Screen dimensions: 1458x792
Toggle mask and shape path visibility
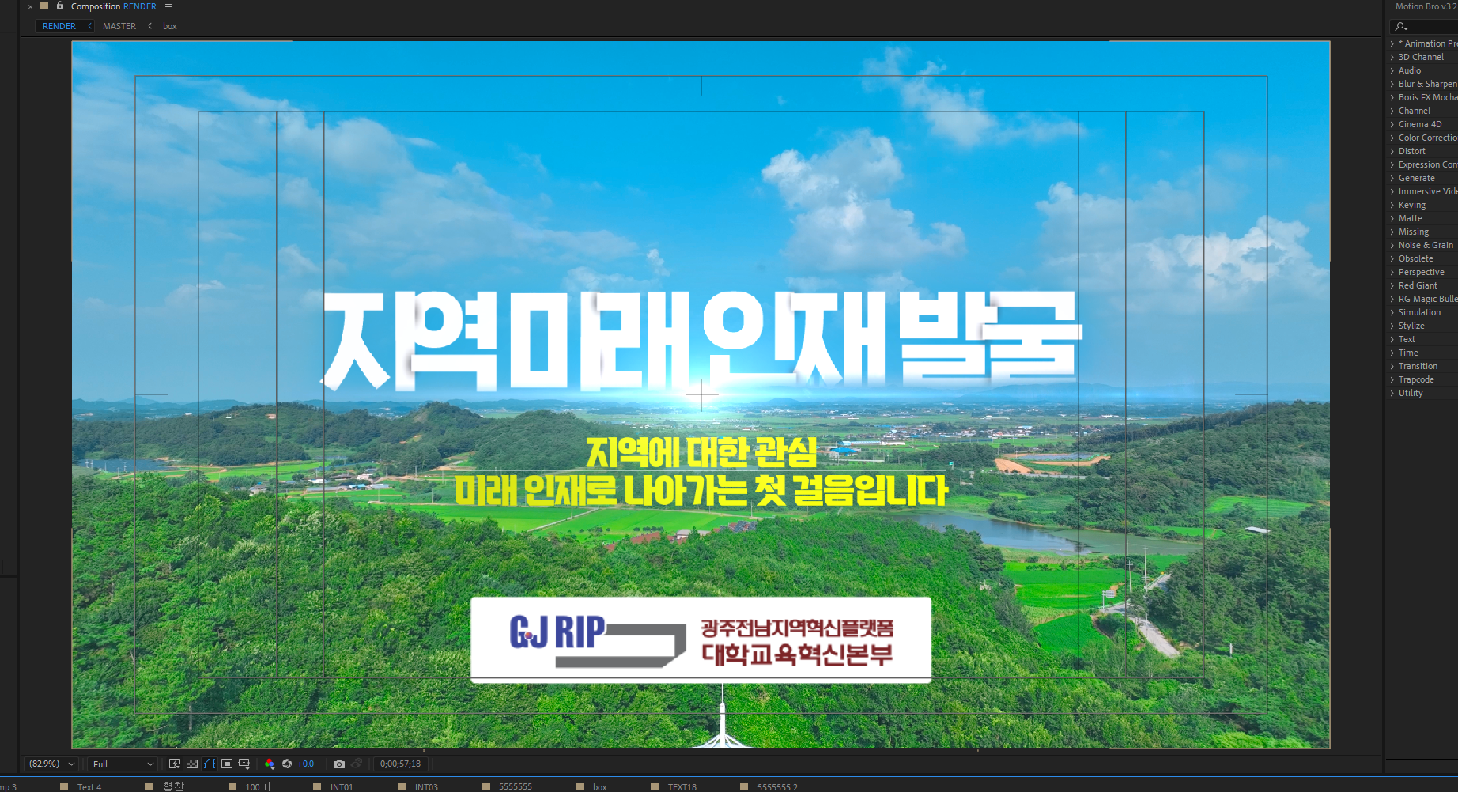pos(210,764)
